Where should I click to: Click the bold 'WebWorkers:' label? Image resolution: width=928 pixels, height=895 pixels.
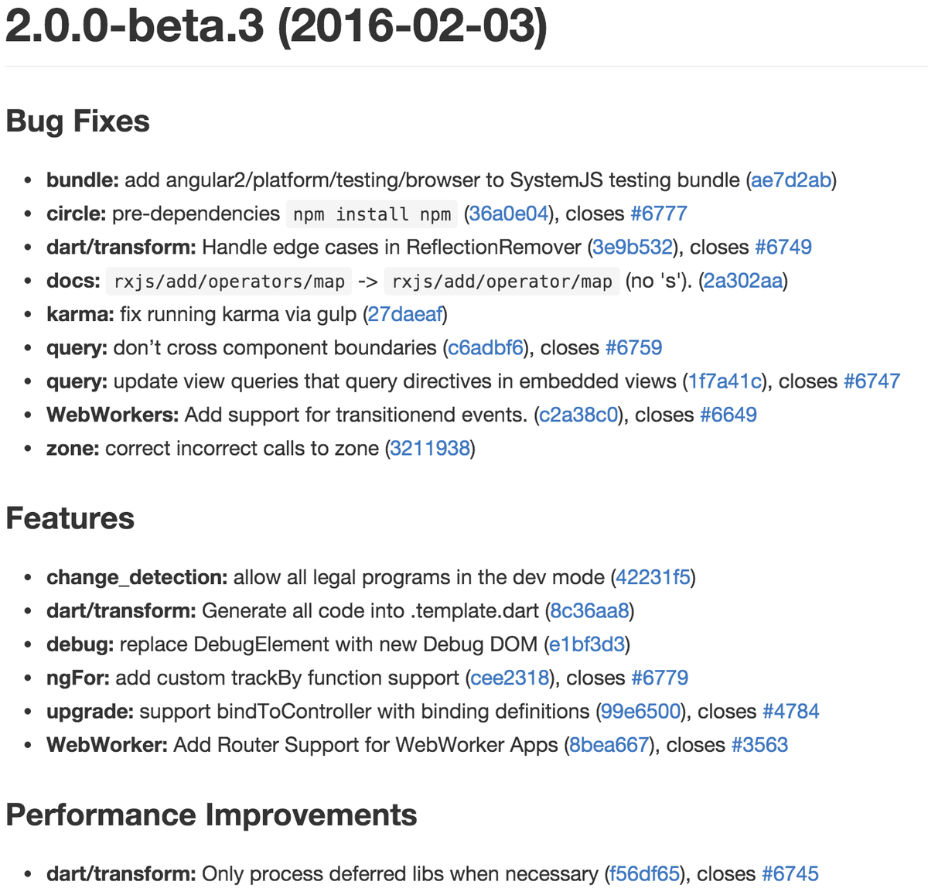[x=113, y=415]
